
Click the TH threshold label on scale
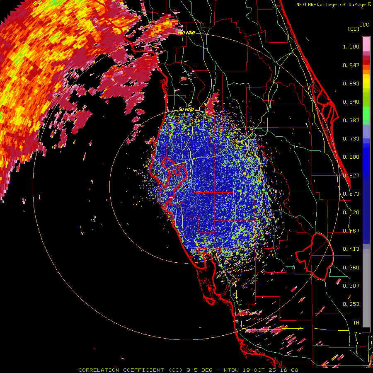(x=356, y=323)
